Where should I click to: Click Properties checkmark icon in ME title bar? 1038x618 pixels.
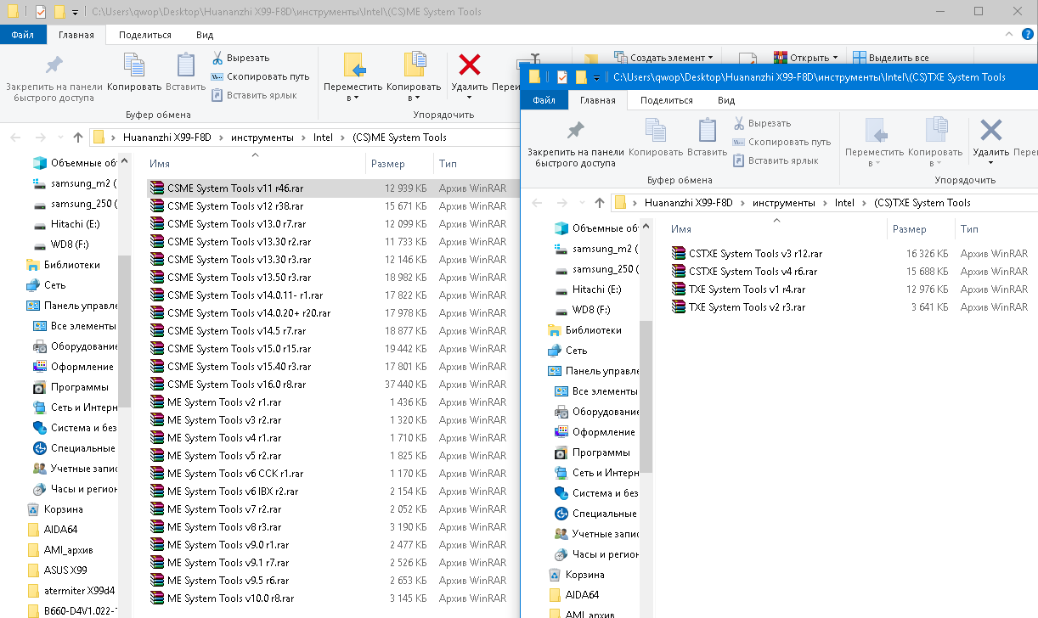(x=40, y=12)
